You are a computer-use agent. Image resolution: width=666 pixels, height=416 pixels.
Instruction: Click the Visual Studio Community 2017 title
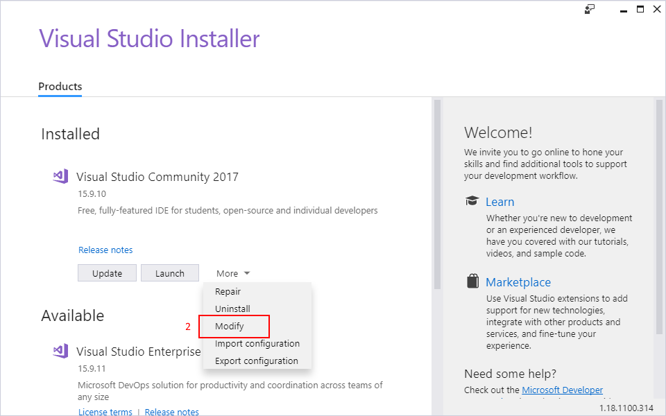157,177
